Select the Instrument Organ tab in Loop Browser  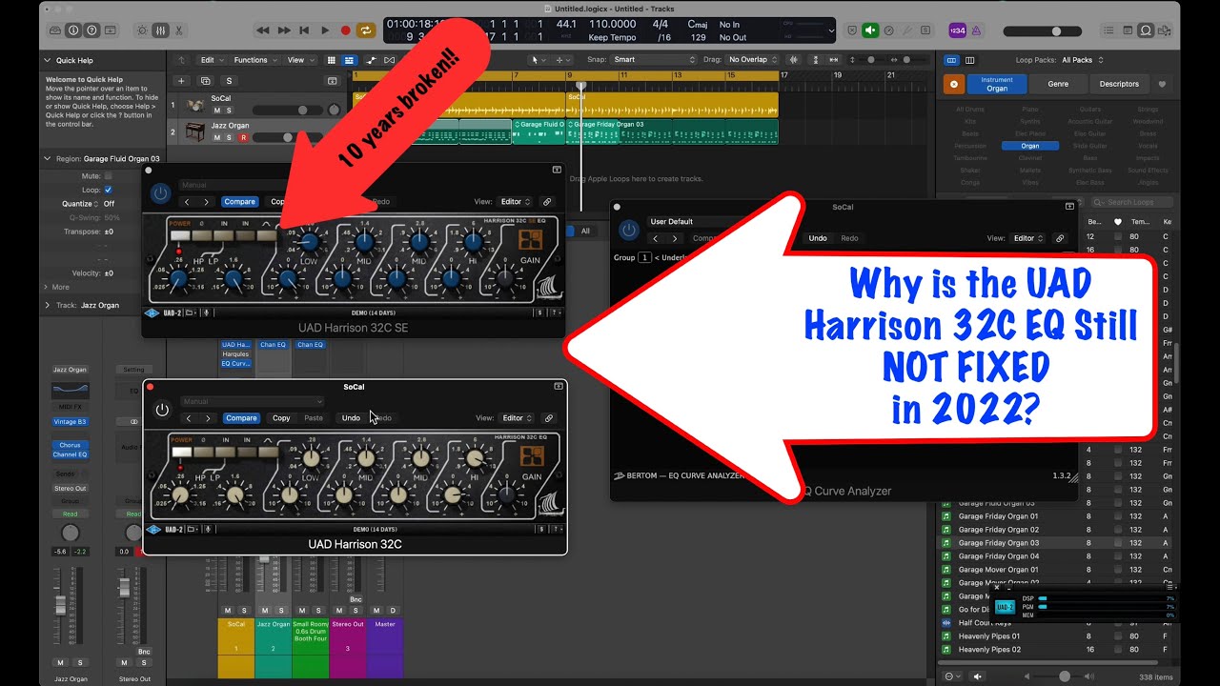coord(997,84)
